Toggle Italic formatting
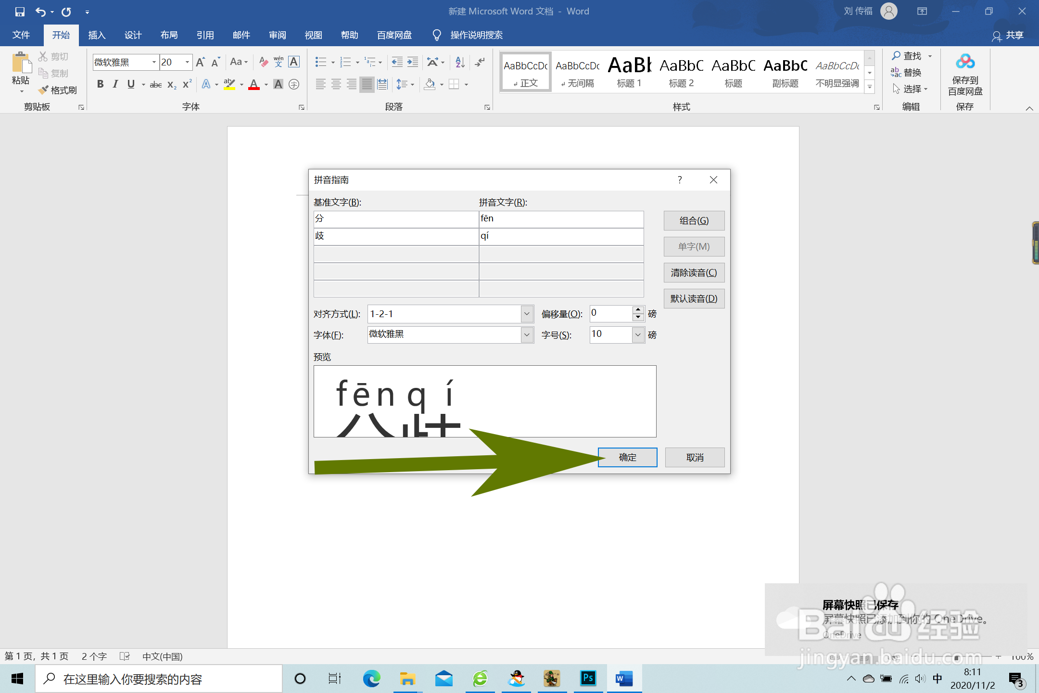This screenshot has height=693, width=1039. pos(115,85)
